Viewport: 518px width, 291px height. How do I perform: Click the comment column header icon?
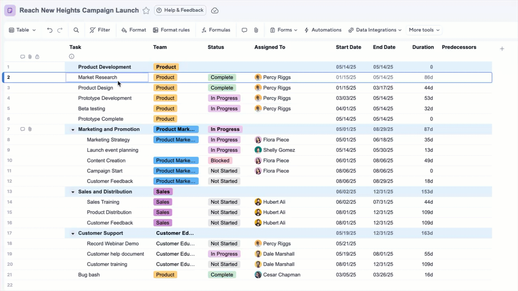23,57
